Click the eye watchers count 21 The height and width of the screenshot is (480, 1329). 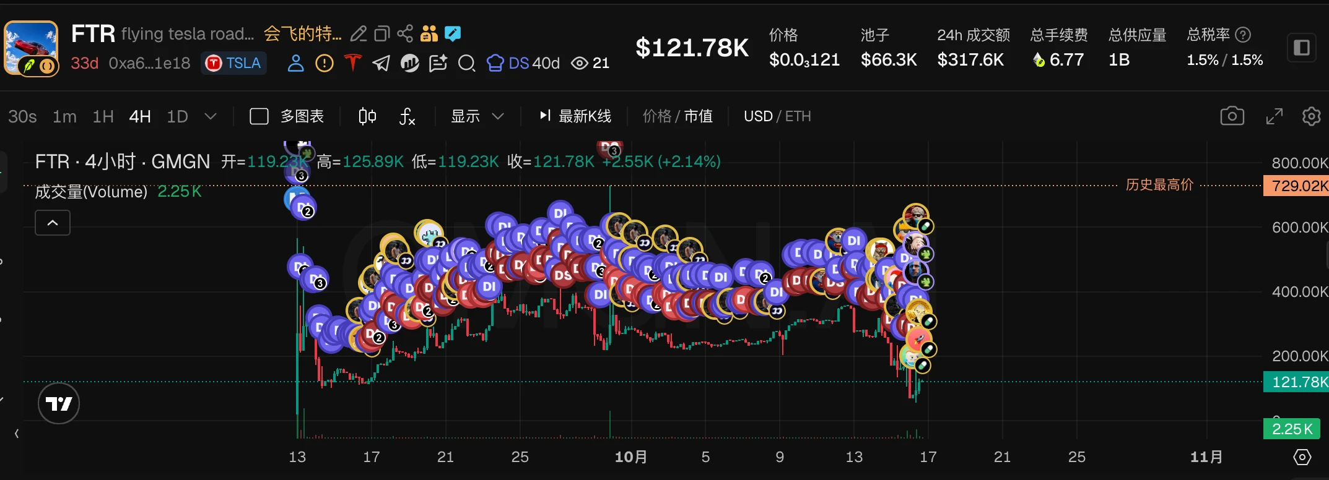590,63
